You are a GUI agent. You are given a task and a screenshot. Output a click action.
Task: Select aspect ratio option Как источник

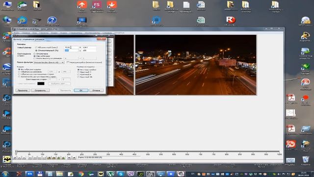coord(35,56)
